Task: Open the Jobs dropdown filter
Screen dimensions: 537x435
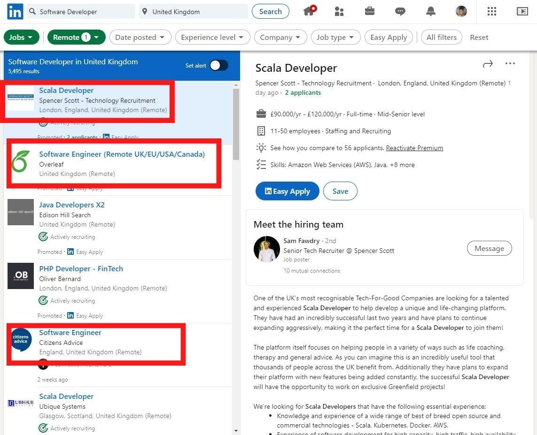Action: [x=21, y=37]
